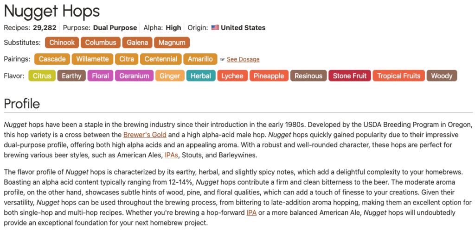Click the United States flag icon

point(215,28)
